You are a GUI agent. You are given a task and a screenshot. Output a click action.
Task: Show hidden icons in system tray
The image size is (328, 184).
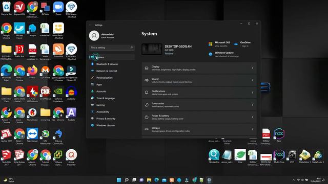coord(294,180)
